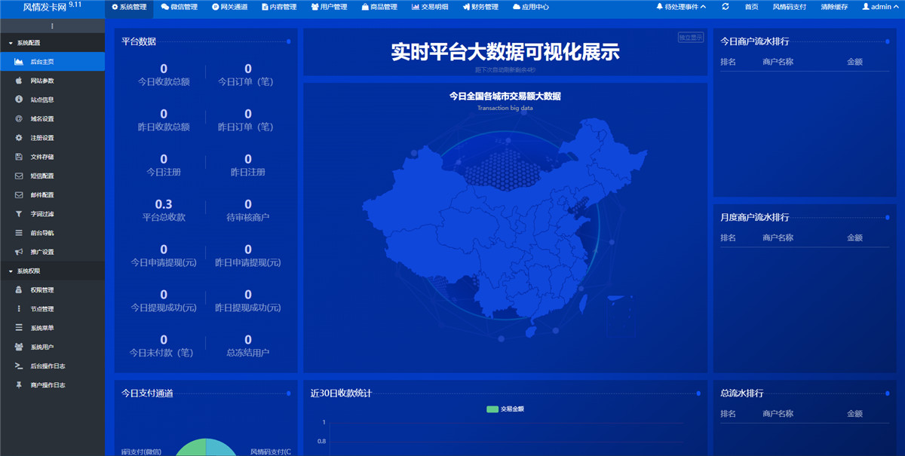Click the 站点信息 info icon
Screen dimensions: 905x456
[19, 99]
